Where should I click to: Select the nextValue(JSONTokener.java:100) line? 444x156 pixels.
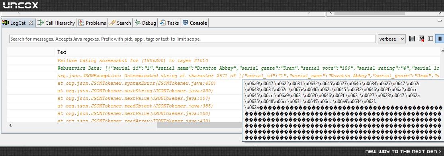(134, 113)
